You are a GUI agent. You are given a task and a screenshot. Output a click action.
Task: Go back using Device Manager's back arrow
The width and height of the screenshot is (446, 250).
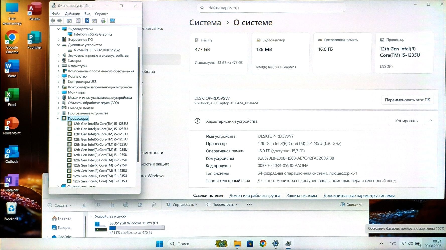[53, 21]
